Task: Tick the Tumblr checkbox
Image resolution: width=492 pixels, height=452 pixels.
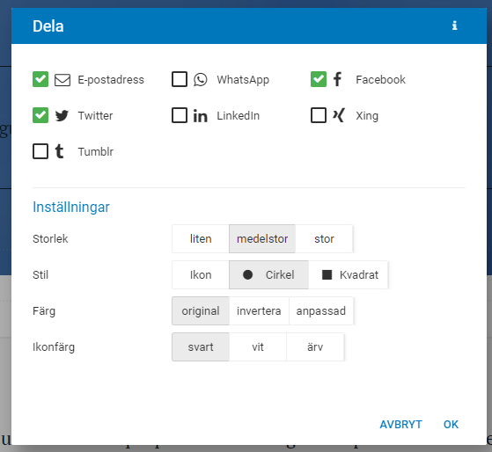Action: pos(40,151)
